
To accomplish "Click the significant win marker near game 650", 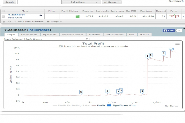I will tap(81, 92).
